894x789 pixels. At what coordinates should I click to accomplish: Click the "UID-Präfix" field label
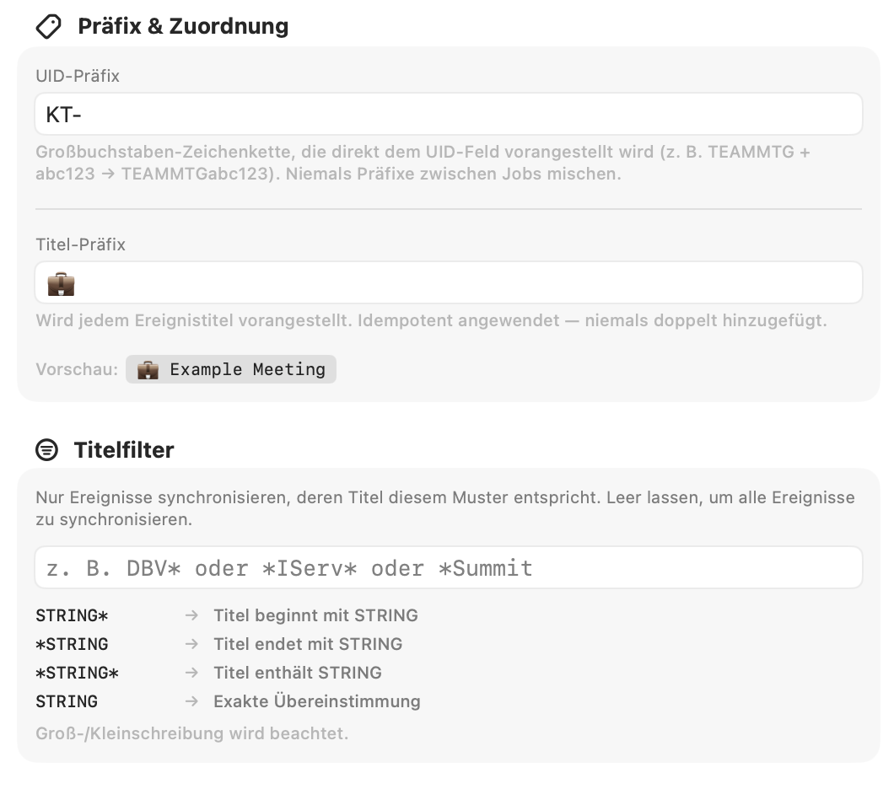[78, 76]
